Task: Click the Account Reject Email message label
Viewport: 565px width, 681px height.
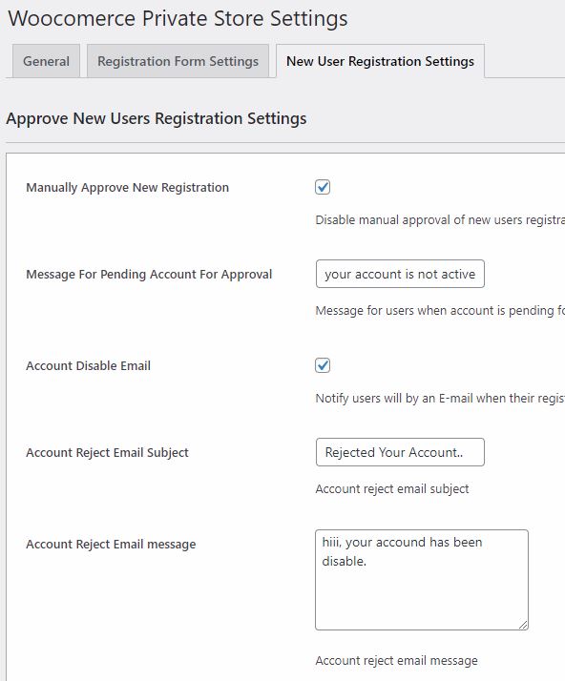Action: point(111,545)
